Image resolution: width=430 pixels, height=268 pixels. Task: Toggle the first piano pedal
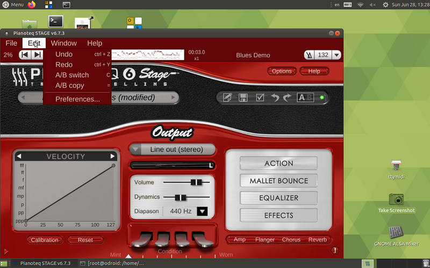143,239
